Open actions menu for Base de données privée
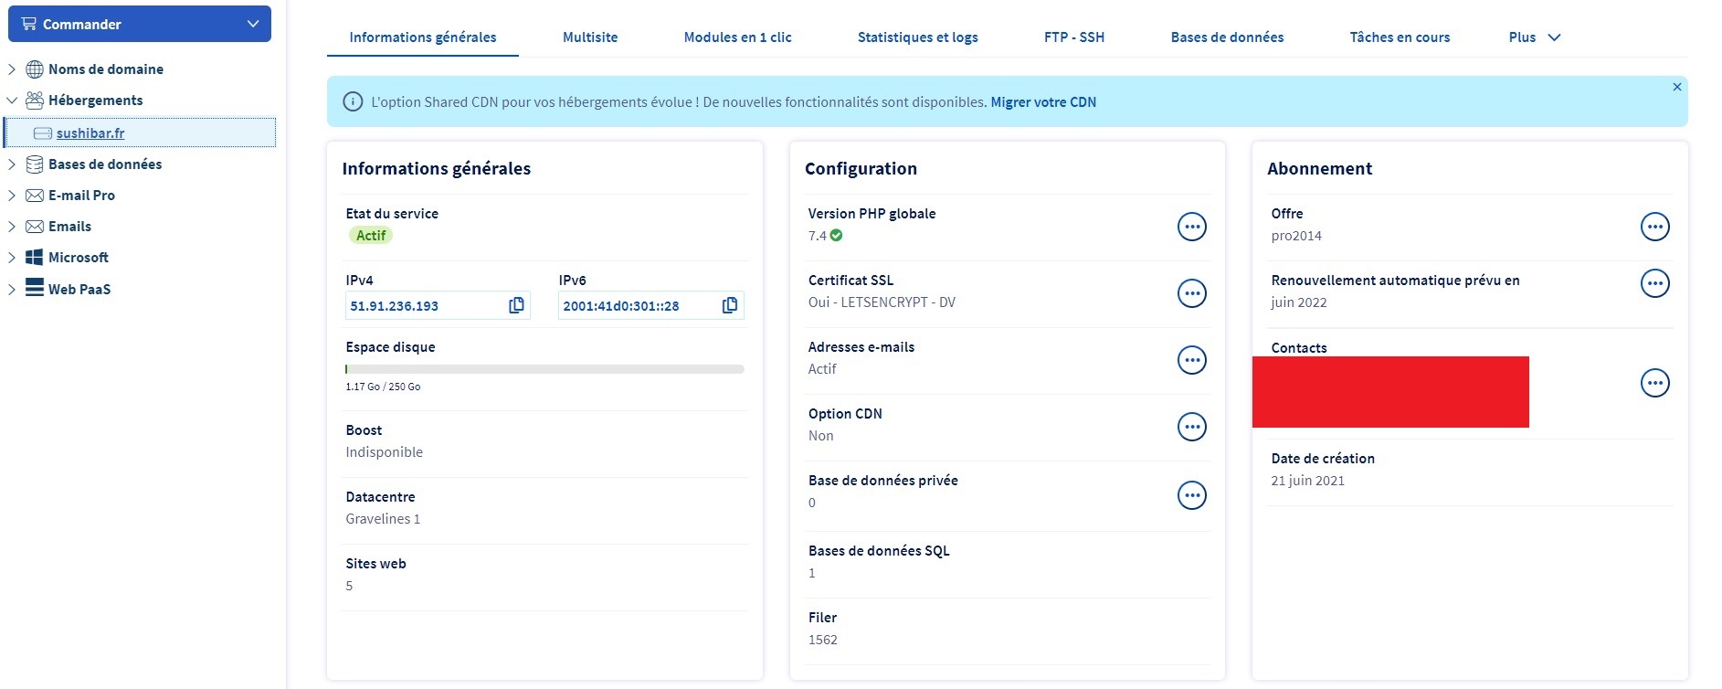Screen dimensions: 1722x689 tap(1191, 495)
